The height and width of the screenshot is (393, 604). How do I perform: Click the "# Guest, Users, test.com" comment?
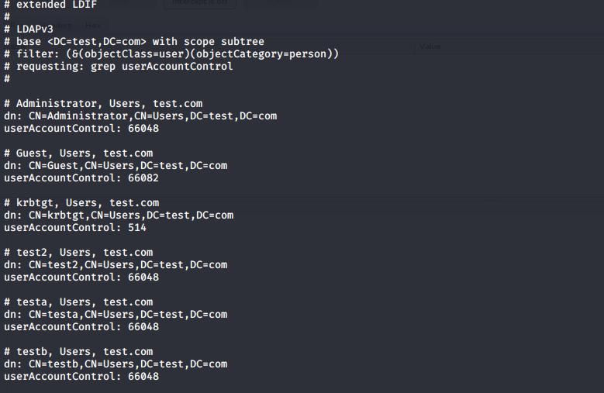click(78, 153)
